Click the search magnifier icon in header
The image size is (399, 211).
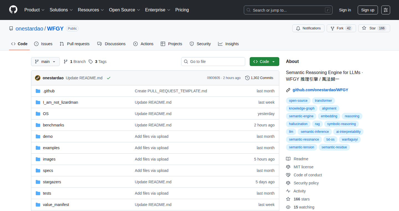coord(249,10)
